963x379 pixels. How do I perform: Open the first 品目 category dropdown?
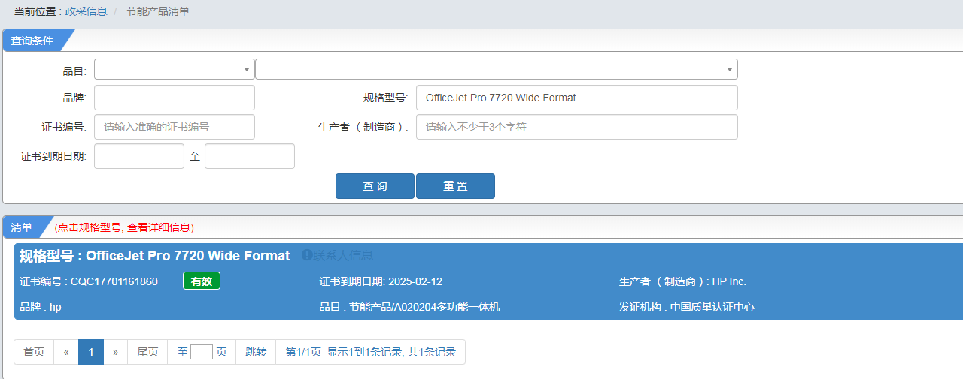click(175, 69)
